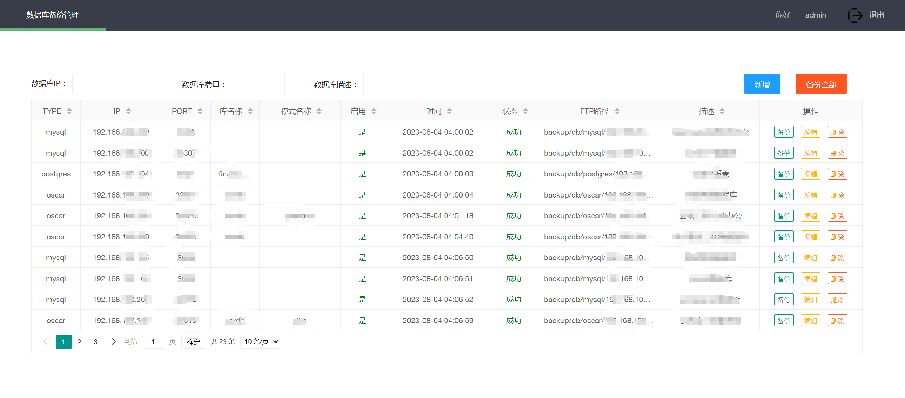Sort by PORT column arrows
The image size is (905, 398).
tap(200, 111)
